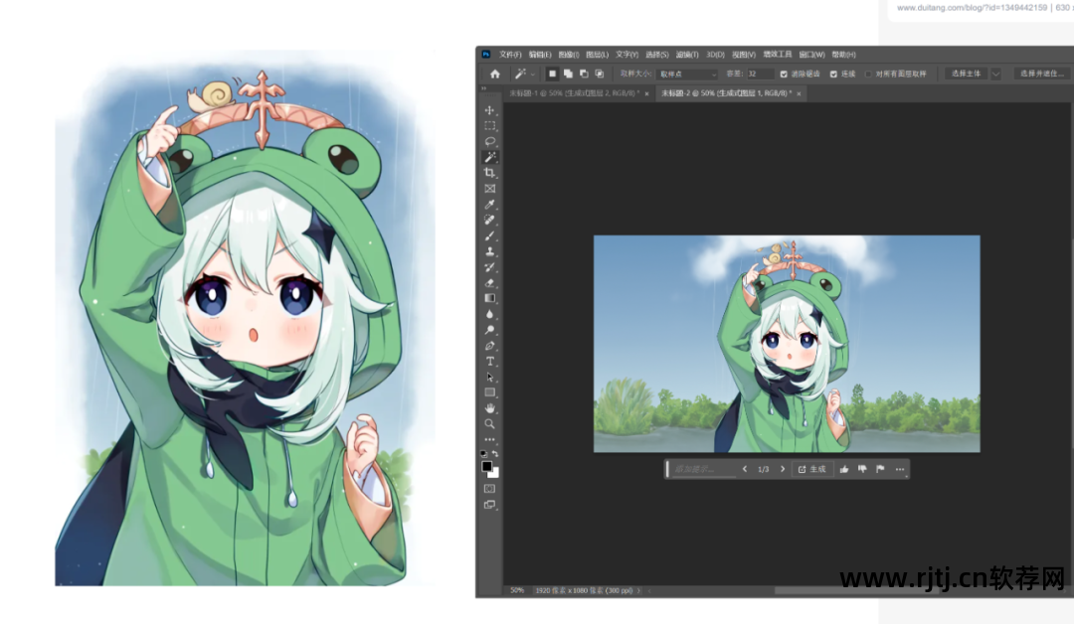The image size is (1074, 624).
Task: Toggle Quick Mask mode
Action: tap(489, 489)
